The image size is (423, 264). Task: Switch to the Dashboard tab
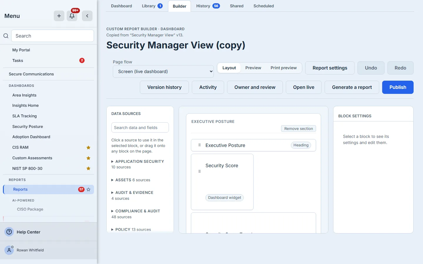122,6
